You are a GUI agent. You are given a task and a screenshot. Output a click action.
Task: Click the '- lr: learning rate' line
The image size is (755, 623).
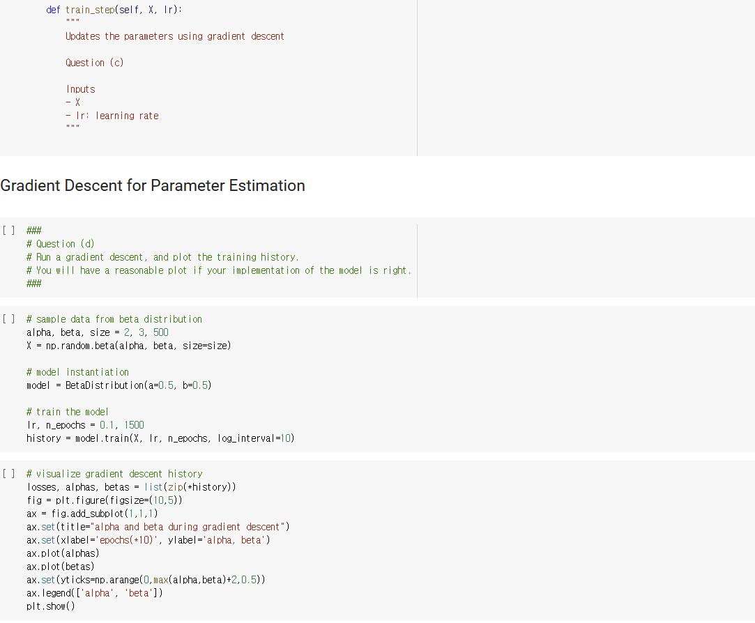[112, 116]
